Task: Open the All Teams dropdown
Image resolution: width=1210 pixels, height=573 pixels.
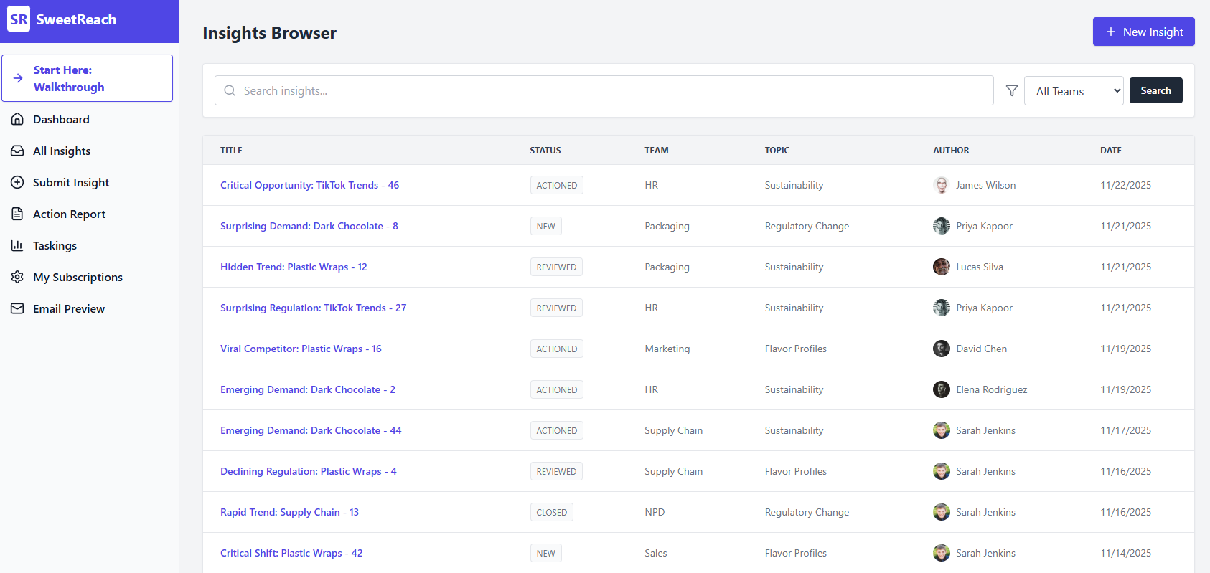Action: tap(1073, 91)
